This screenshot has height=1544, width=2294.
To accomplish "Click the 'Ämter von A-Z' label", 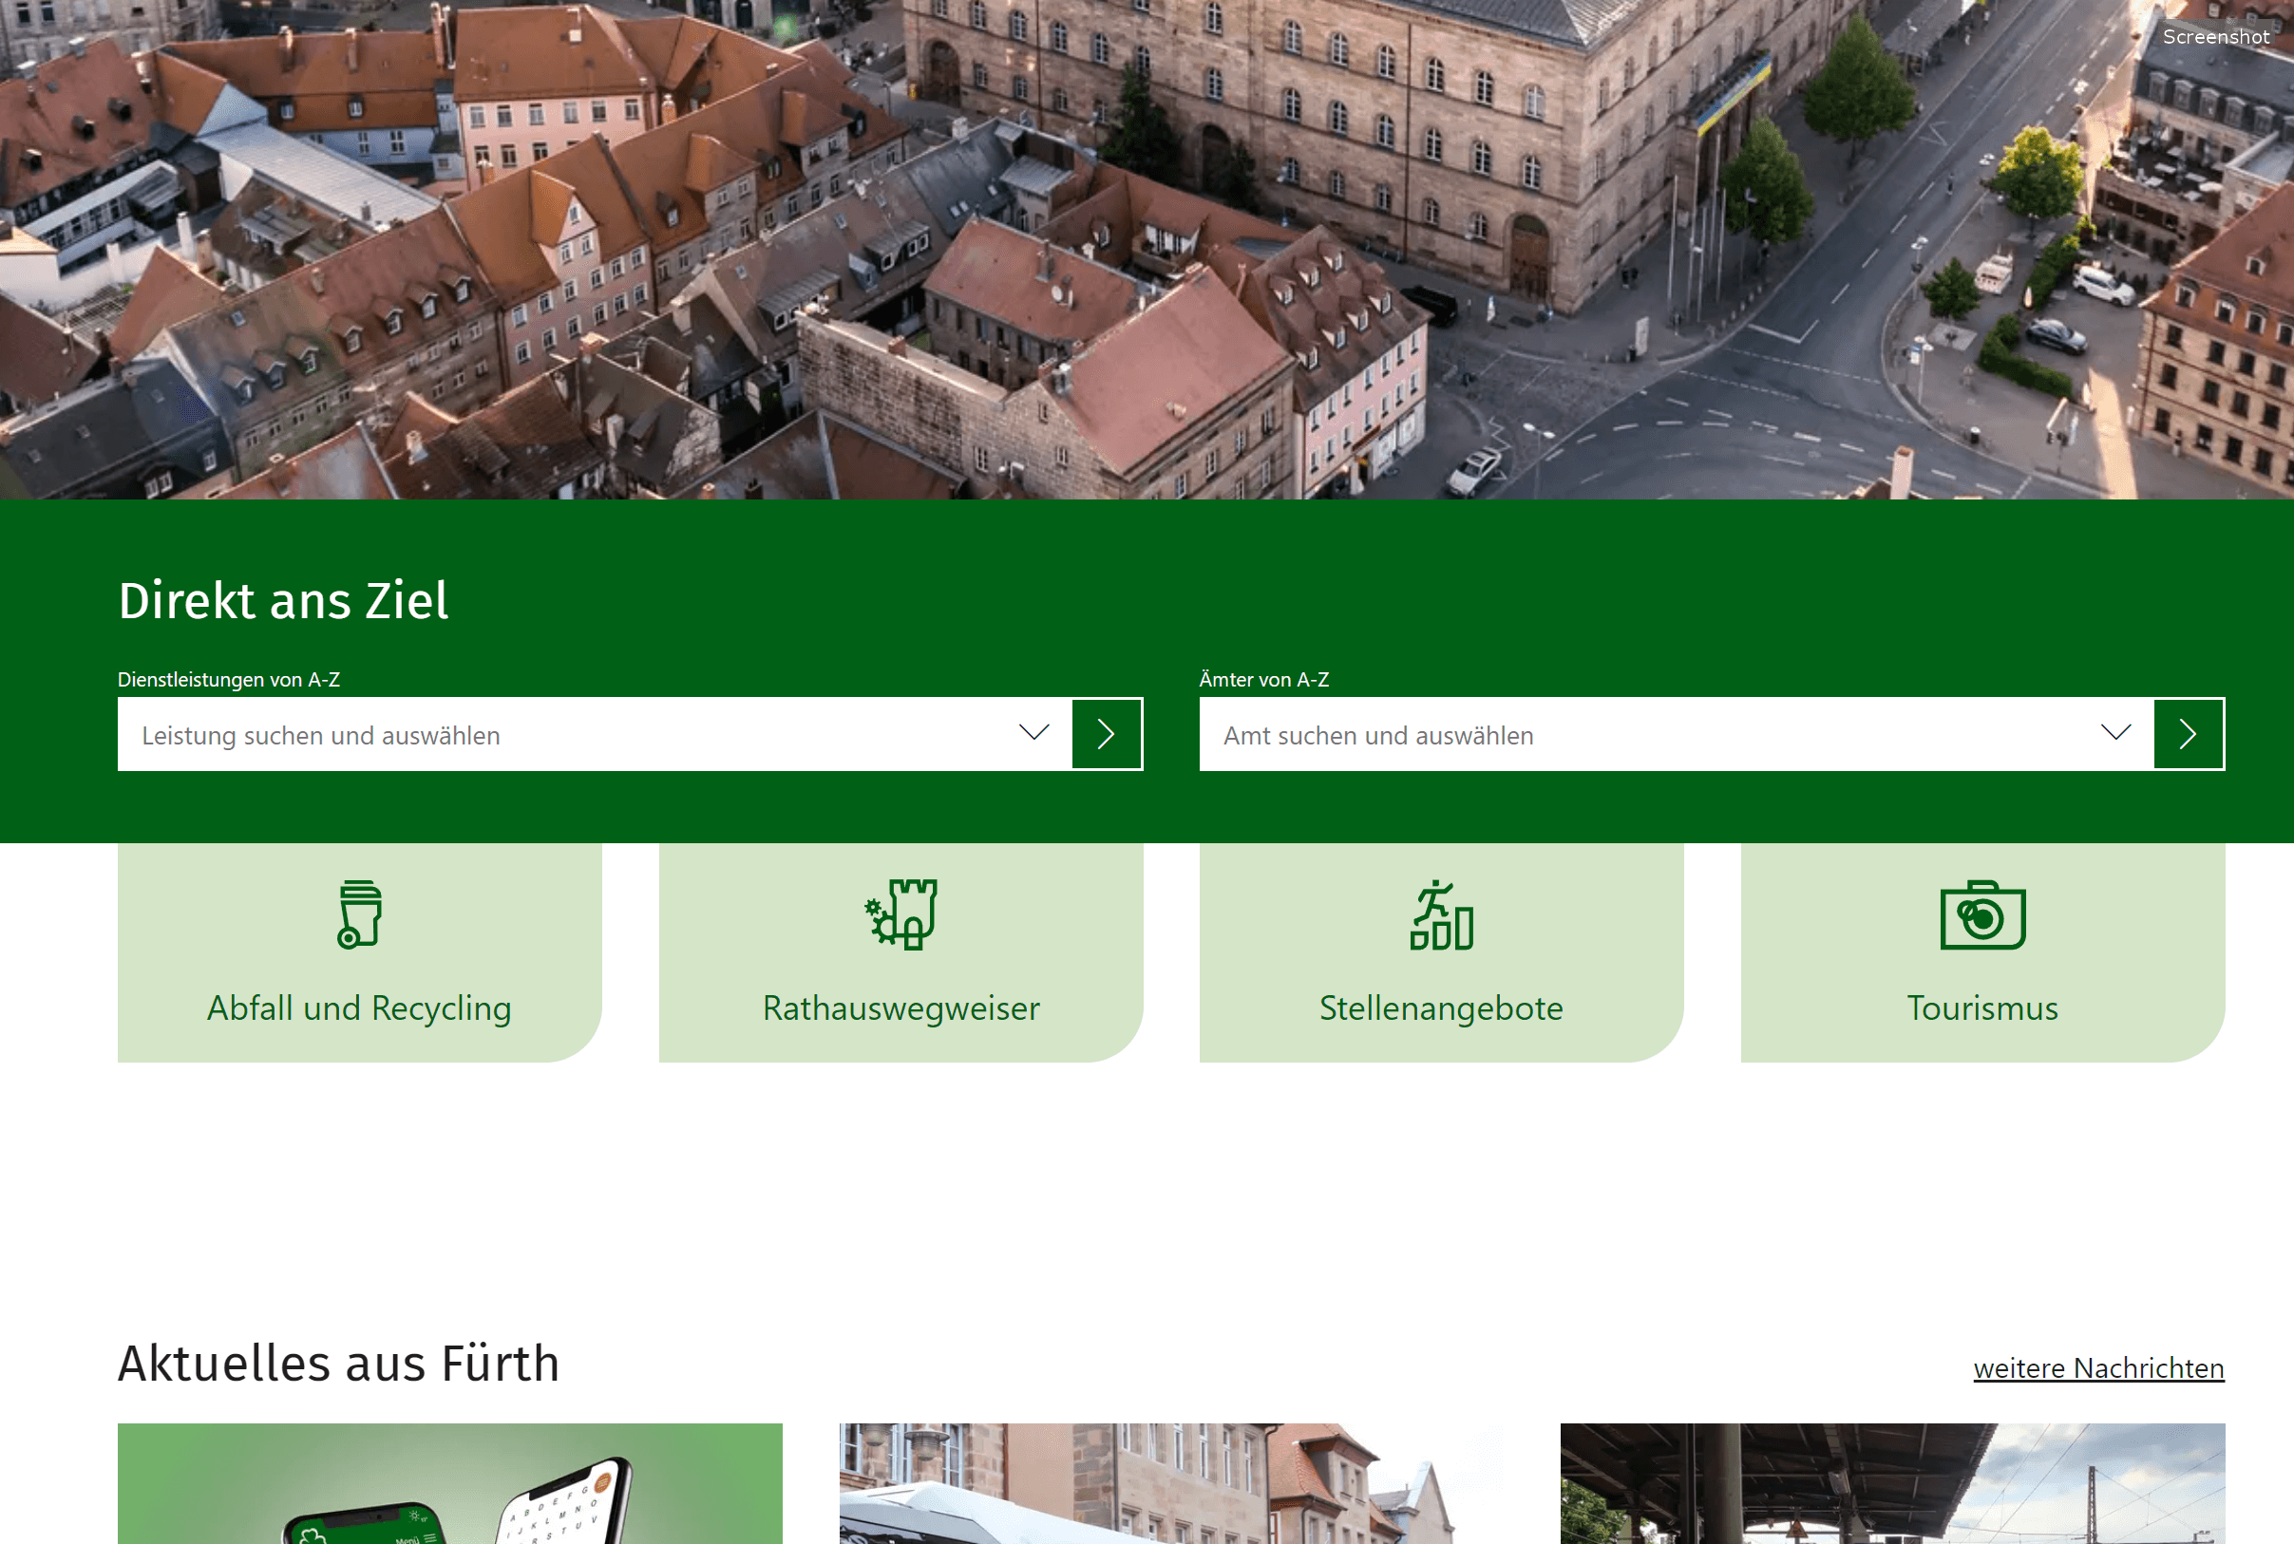I will click(1263, 678).
